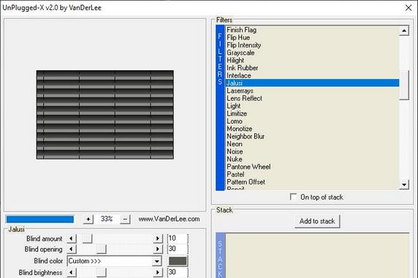Close the UnPlugged-X window
The width and height of the screenshot is (418, 278).
[408, 8]
